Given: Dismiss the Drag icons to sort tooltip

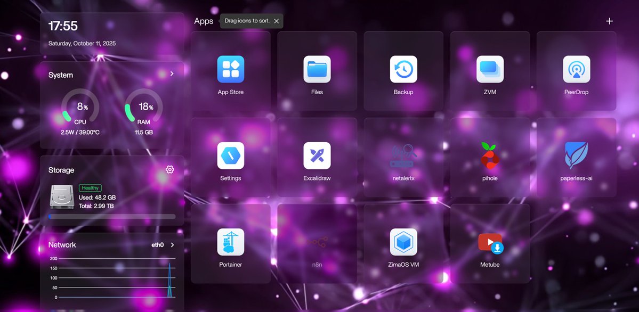Looking at the screenshot, I should tap(276, 21).
